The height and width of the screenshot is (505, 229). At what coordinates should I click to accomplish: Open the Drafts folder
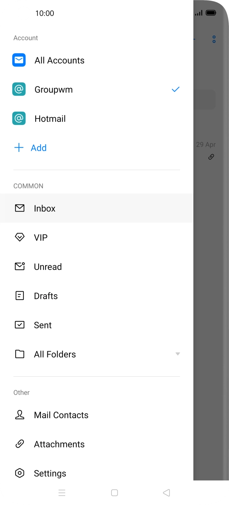(x=45, y=296)
